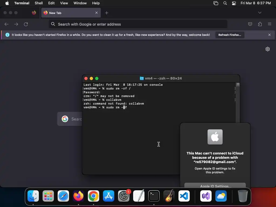
Task: Click the sudo rm -rf command line
Action: click(x=105, y=107)
